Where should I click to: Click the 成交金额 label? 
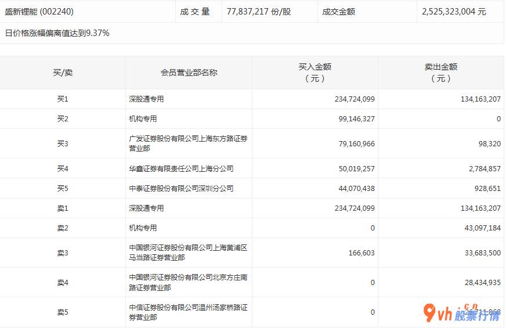point(338,12)
